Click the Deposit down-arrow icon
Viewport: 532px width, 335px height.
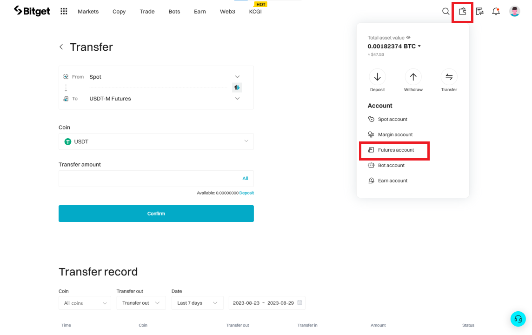click(377, 77)
